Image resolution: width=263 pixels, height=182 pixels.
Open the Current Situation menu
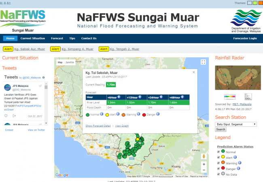[33, 38]
